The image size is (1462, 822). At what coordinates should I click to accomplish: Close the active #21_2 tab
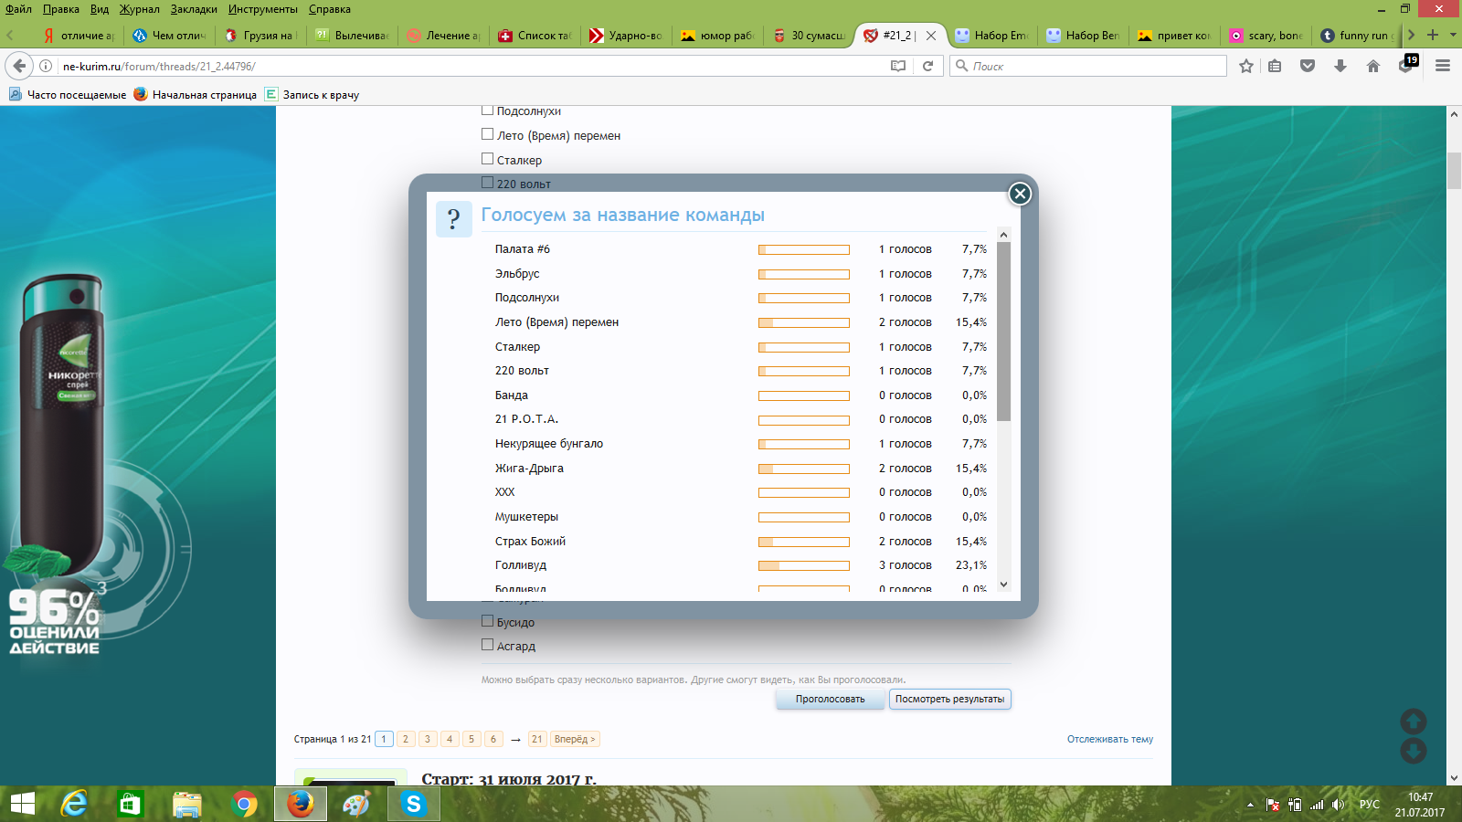click(x=931, y=36)
